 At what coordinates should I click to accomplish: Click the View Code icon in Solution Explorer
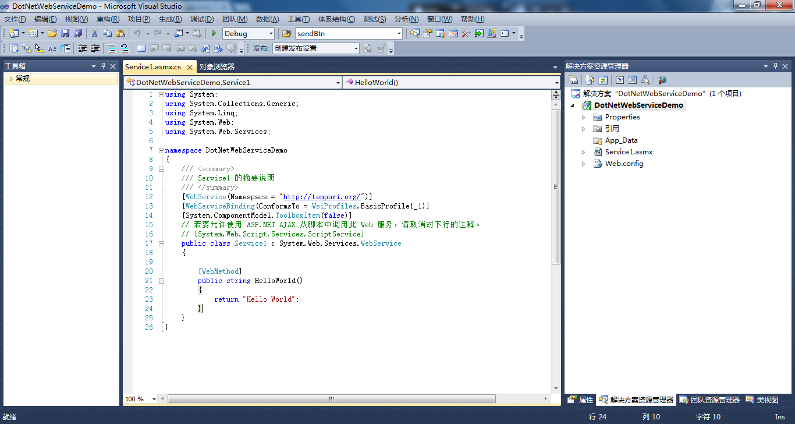620,80
